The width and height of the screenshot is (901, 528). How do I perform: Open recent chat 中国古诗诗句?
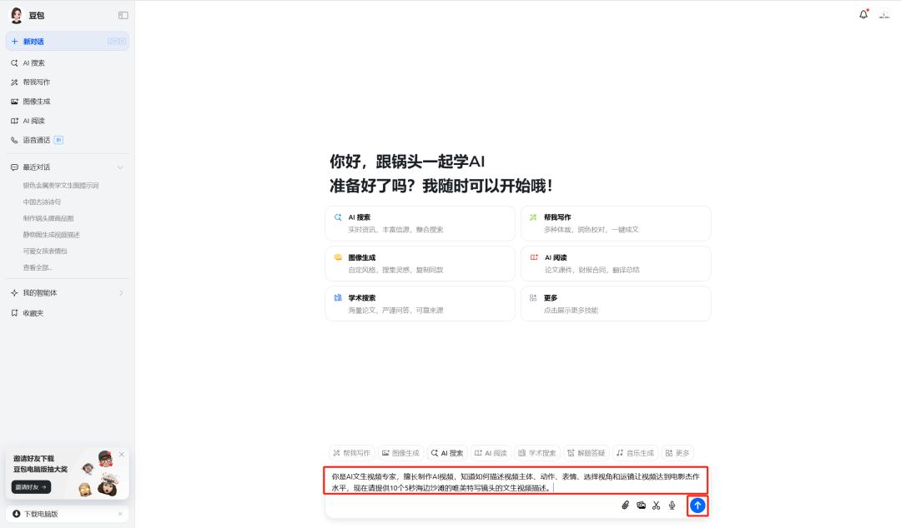click(42, 202)
